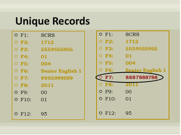Select the F2 value 1712 in left box

pos(47,42)
